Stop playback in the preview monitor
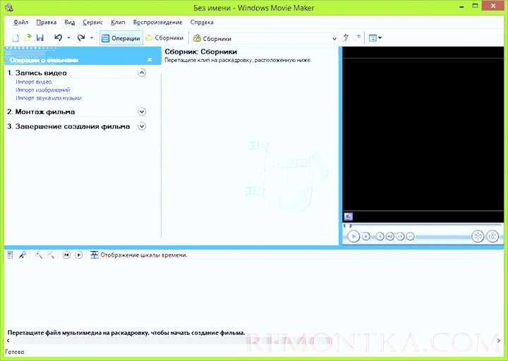 tap(366, 237)
